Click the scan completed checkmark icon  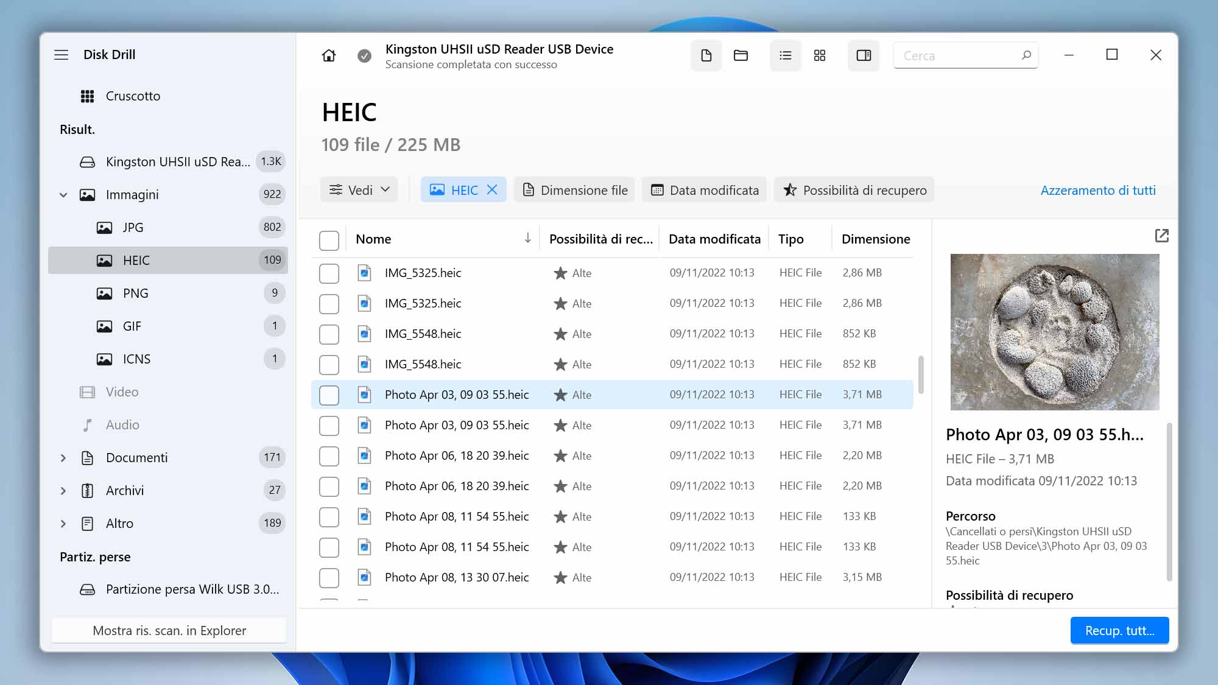click(364, 56)
